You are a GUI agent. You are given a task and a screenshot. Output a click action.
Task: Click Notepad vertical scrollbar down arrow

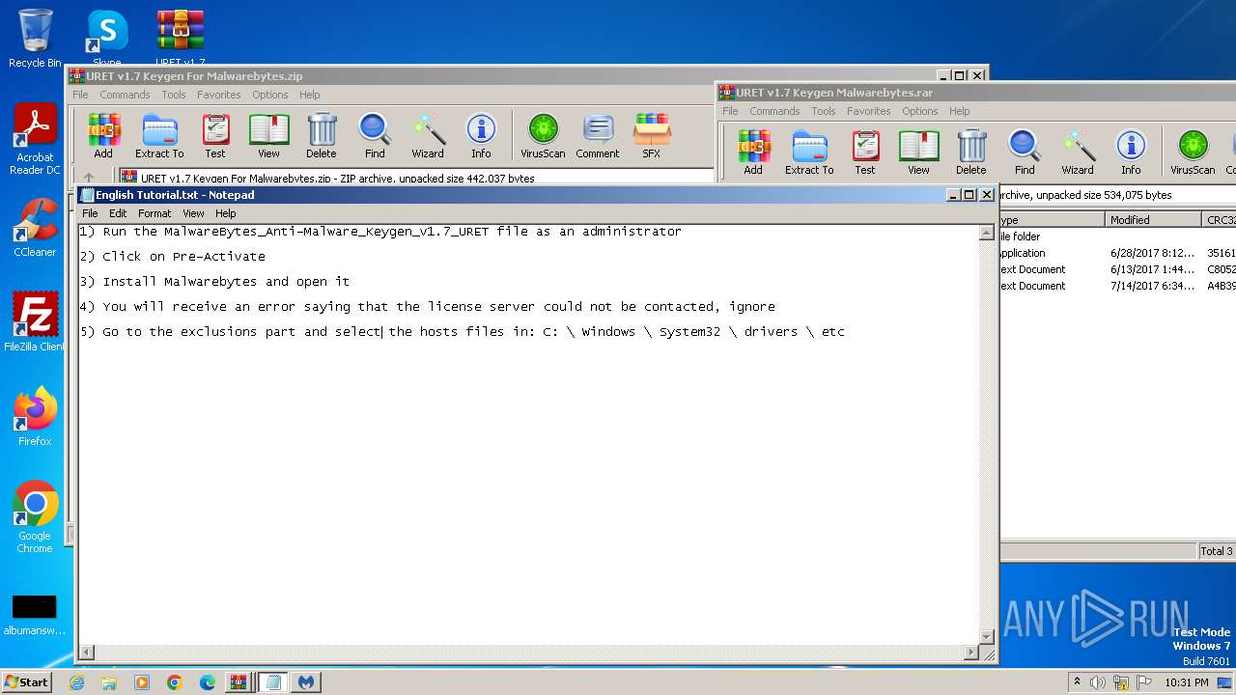pos(987,637)
